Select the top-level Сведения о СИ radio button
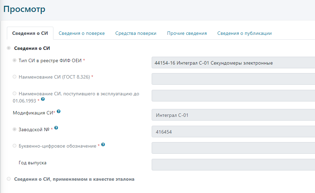This screenshot has height=193, width=315. point(9,48)
